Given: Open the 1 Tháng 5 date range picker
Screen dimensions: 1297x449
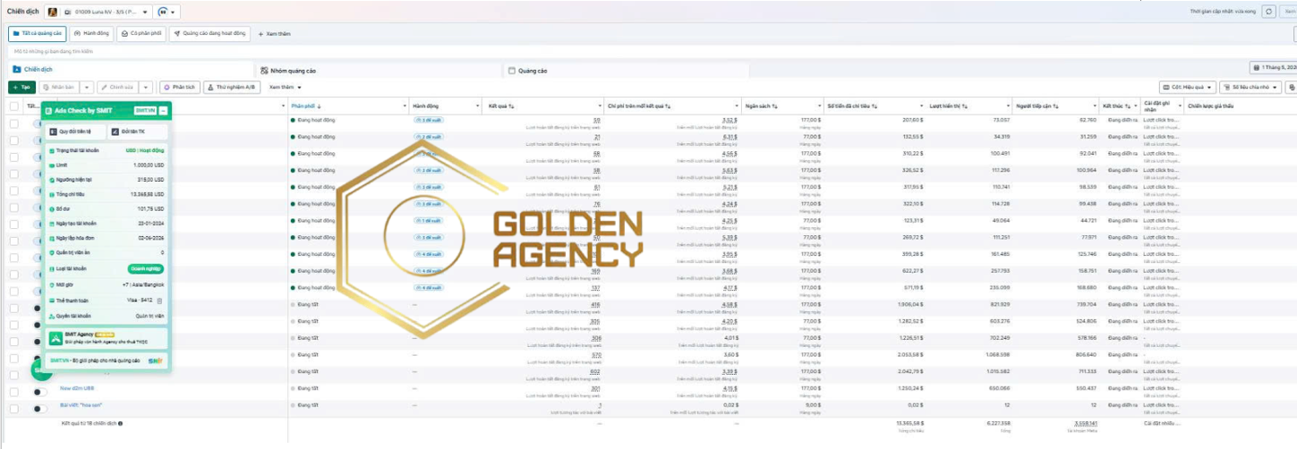Looking at the screenshot, I should (1273, 67).
